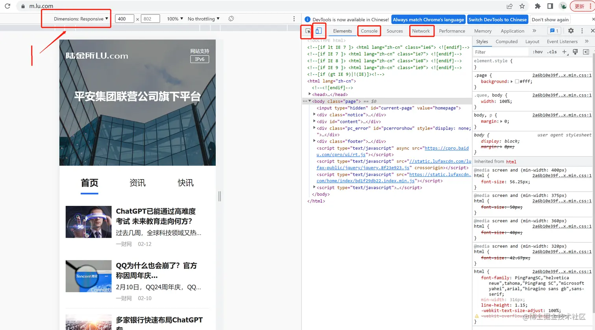Image resolution: width=595 pixels, height=330 pixels.
Task: Add a new style rule with the plus icon
Action: [x=565, y=51]
